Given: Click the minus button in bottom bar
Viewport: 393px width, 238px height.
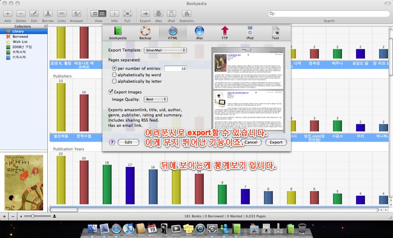Looking at the screenshot, I should (13, 216).
